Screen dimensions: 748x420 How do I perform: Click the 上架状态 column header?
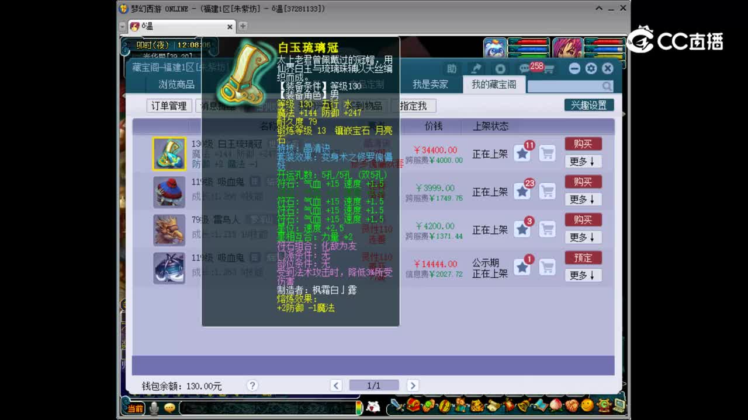[x=490, y=126]
